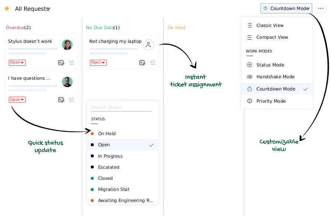331x216 pixels.
Task: Click the favorite star beside All Requests
Action: tap(7, 8)
